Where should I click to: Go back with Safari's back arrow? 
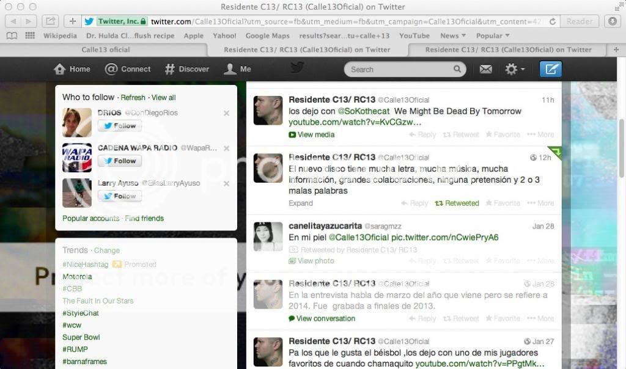coord(13,21)
